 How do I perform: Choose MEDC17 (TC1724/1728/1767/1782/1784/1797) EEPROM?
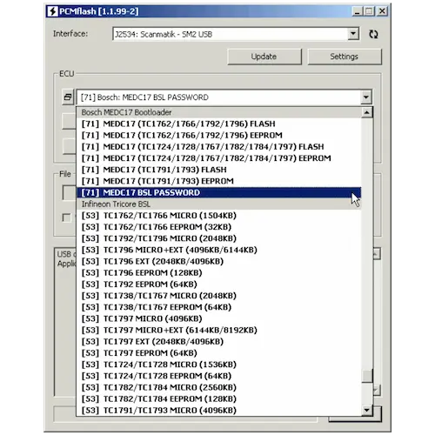tap(218, 158)
